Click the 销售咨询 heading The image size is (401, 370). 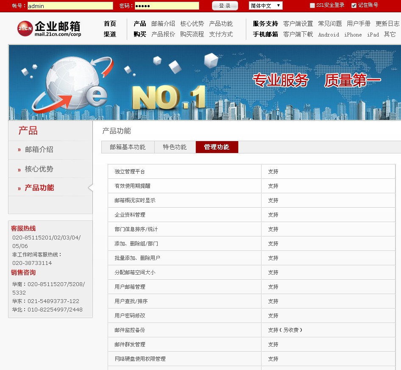[x=23, y=273]
